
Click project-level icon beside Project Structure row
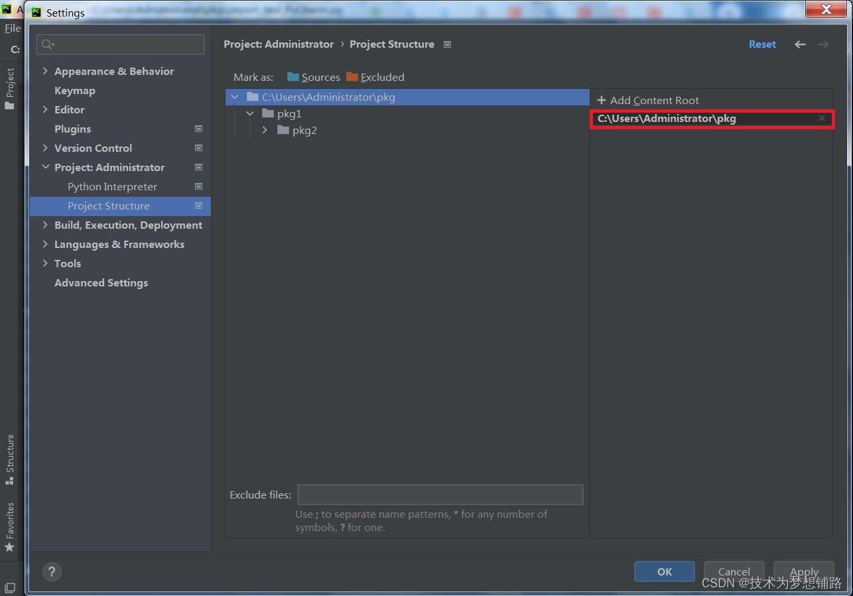[198, 206]
